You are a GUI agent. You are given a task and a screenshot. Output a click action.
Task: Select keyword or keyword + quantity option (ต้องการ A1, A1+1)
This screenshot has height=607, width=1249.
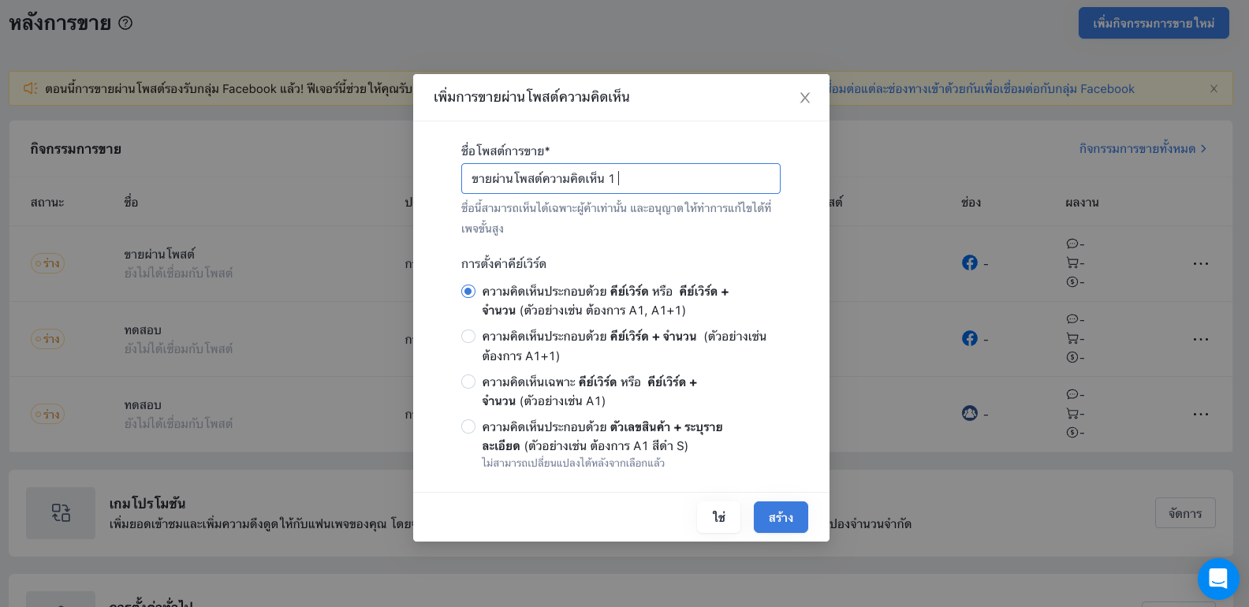[468, 292]
